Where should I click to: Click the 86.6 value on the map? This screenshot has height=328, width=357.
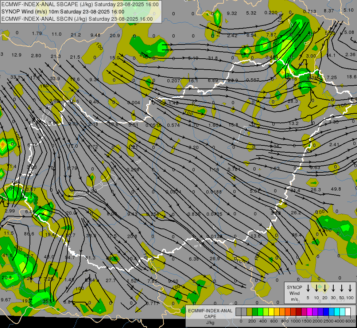coord(29,234)
